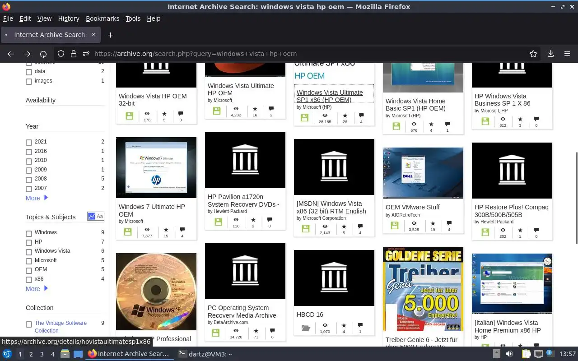The image size is (578, 361).
Task: Open HBCD 16 item title
Action: tap(310, 315)
